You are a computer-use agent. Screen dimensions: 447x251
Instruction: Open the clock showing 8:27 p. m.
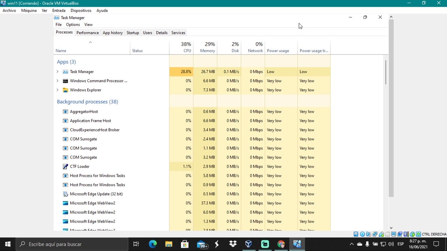click(418, 244)
